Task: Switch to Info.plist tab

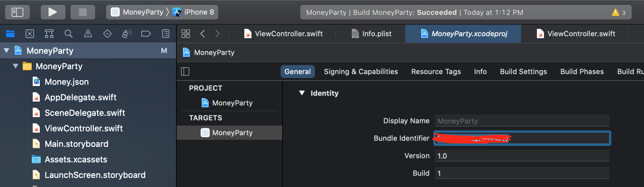Action: 371,34
